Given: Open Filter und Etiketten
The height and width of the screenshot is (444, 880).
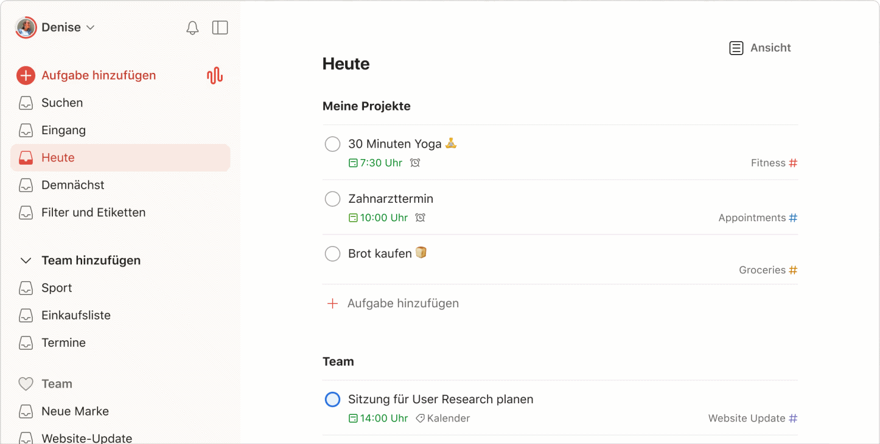Looking at the screenshot, I should 93,213.
